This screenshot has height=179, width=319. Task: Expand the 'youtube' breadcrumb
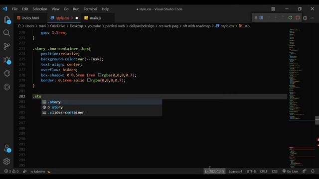point(94,26)
